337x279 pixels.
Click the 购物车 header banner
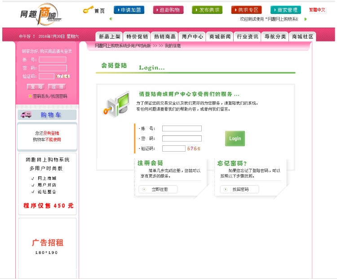(x=47, y=115)
